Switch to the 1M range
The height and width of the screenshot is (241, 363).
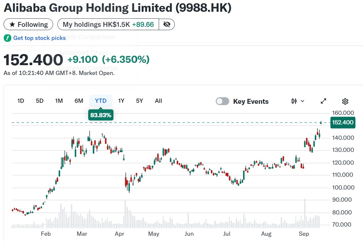59,101
